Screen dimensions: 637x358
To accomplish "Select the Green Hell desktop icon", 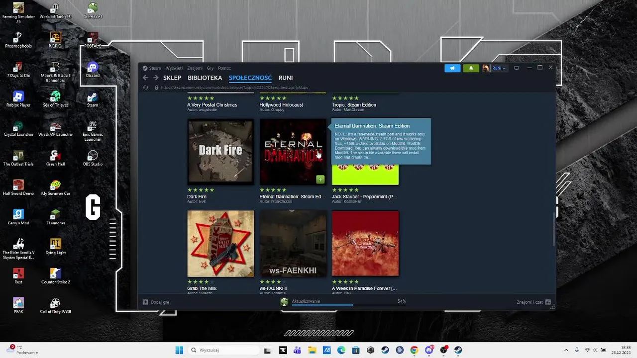I will tap(55, 158).
